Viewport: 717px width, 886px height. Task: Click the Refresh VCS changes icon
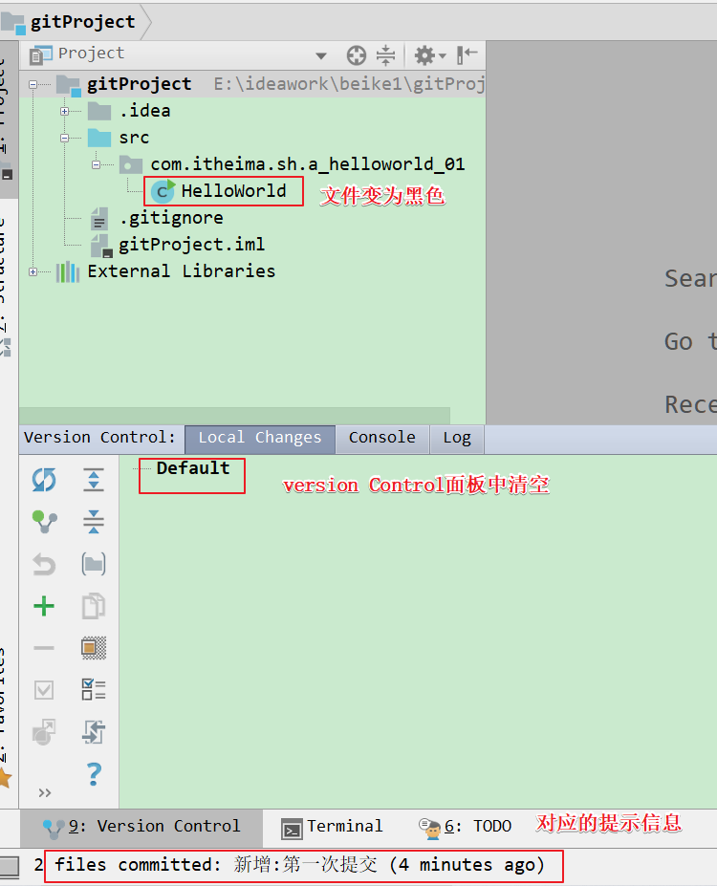(x=44, y=480)
